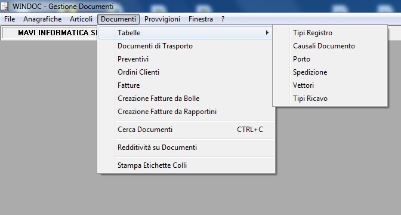Open Causali Documento table
401x215 pixels.
click(330, 46)
